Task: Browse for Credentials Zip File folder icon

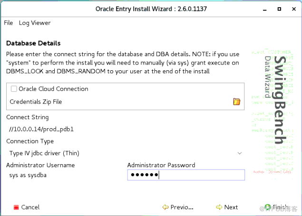Action: coord(236,102)
